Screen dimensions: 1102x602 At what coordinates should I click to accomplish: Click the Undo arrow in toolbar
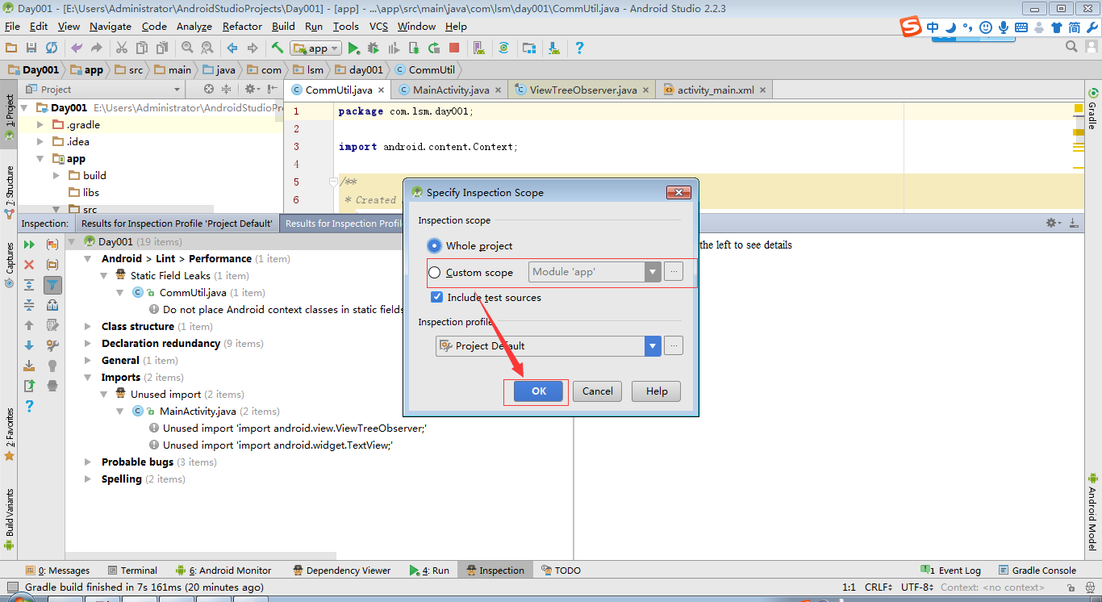pyautogui.click(x=77, y=48)
